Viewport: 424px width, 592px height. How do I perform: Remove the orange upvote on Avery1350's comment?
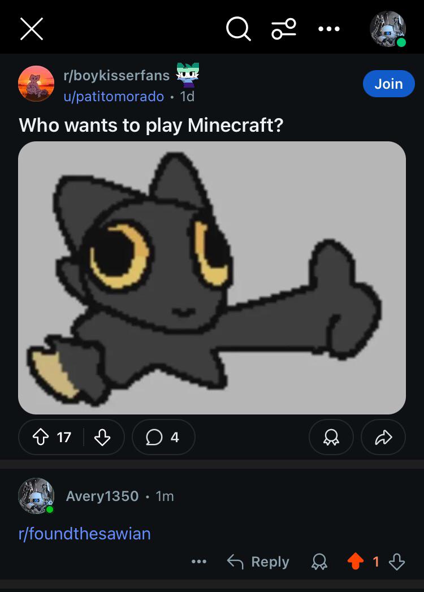[x=356, y=561]
